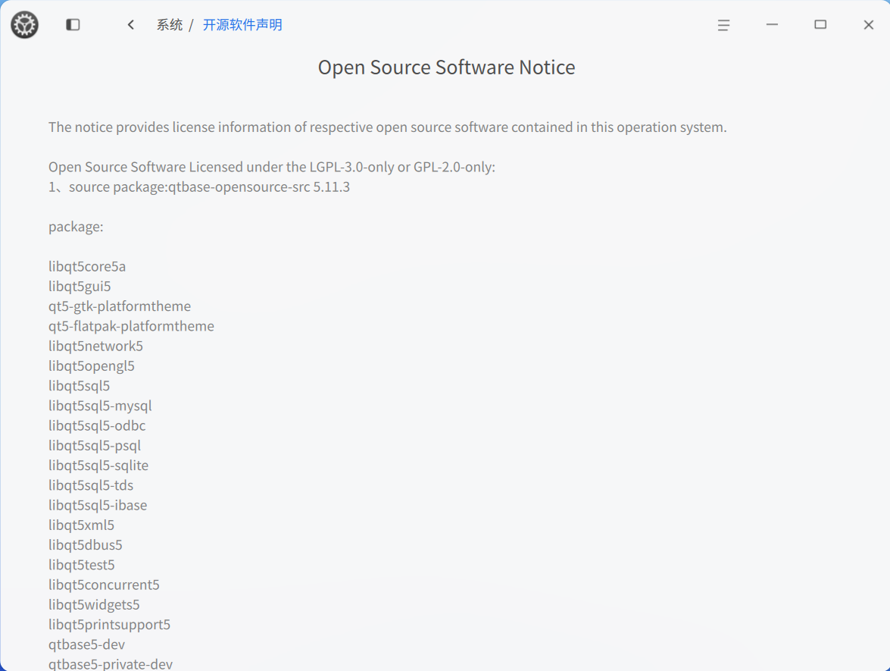Maximize the settings window
Screen dimensions: 890x671
pos(820,24)
